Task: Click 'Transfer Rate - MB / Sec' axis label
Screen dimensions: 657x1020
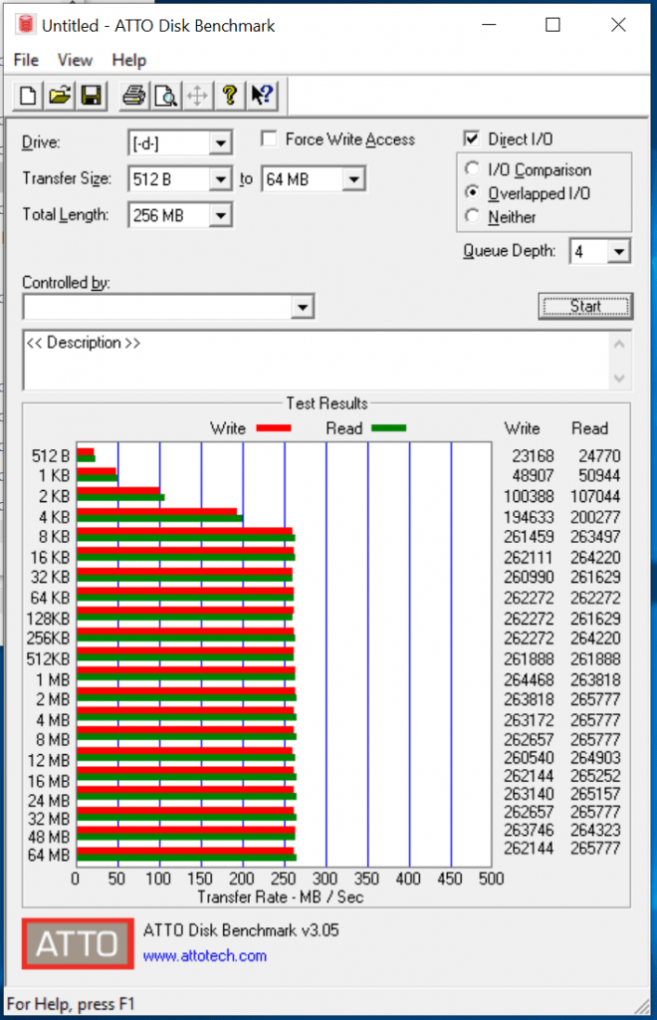Action: [280, 897]
